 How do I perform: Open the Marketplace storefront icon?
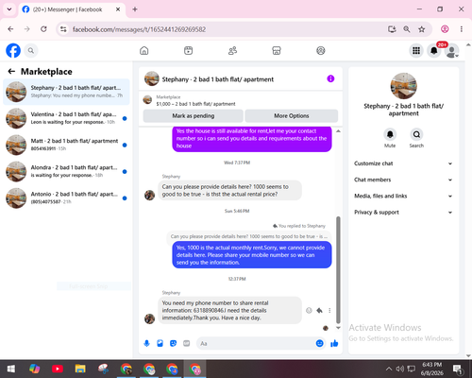click(277, 50)
